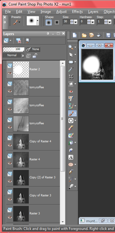Click the None link button
The width and height of the screenshot is (115, 233).
pyautogui.click(x=33, y=49)
